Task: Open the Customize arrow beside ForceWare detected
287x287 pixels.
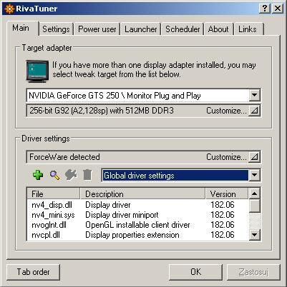Action: [x=254, y=157]
